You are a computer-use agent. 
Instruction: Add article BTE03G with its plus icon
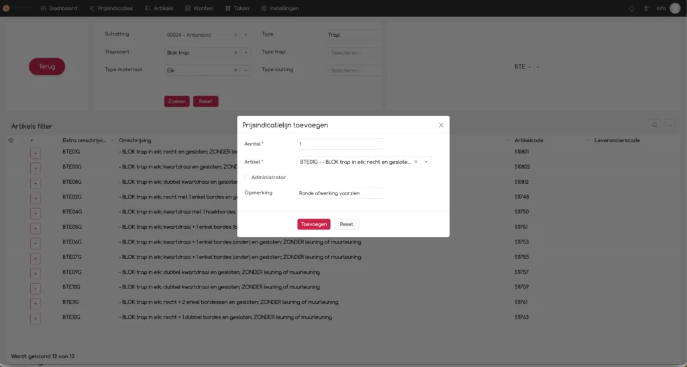click(x=36, y=168)
